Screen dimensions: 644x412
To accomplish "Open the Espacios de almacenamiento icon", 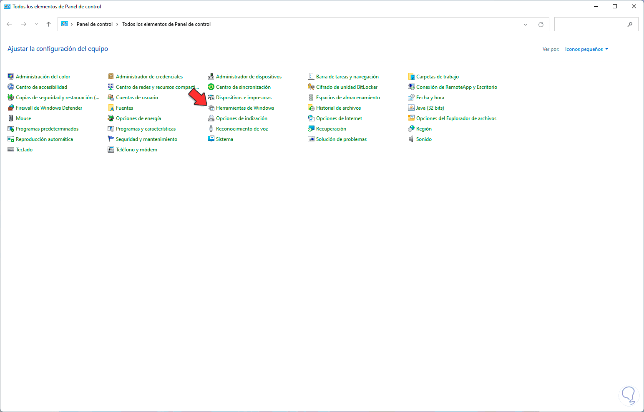I will tap(311, 97).
